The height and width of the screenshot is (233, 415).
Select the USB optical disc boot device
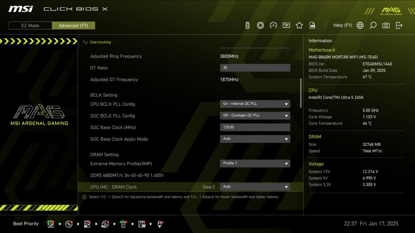[x=105, y=224]
